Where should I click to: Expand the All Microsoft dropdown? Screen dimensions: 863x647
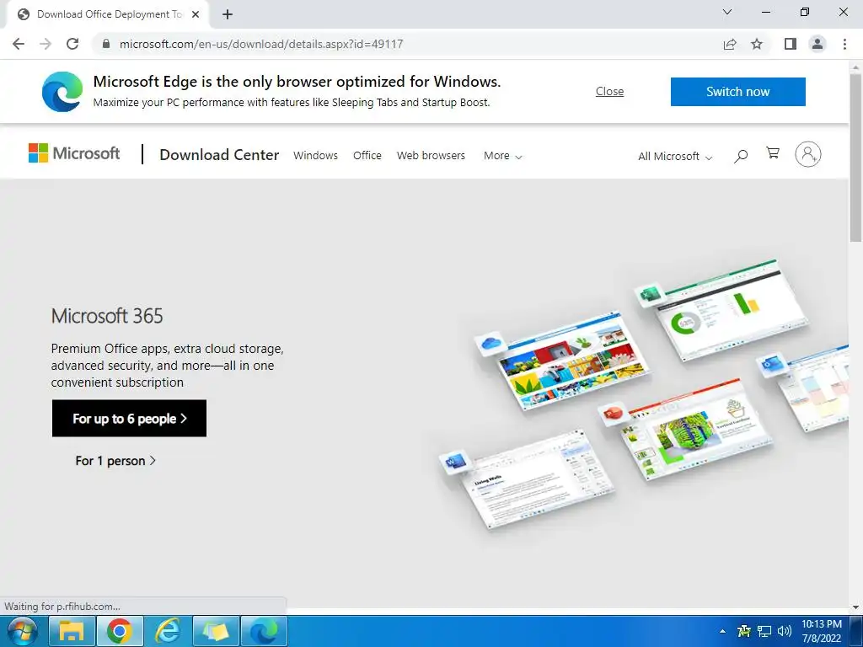pos(675,157)
